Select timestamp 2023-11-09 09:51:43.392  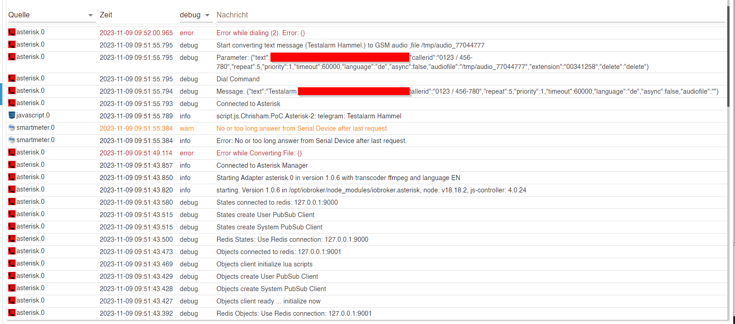pyautogui.click(x=136, y=313)
